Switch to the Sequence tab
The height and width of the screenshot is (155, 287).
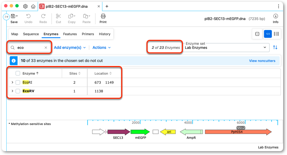click(x=31, y=34)
